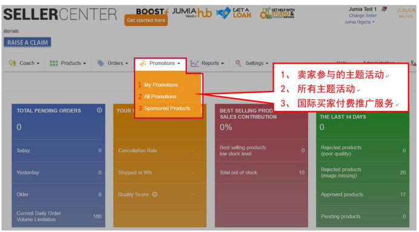The image size is (419, 232).
Task: Click the Reports chart icon
Action: pos(194,63)
